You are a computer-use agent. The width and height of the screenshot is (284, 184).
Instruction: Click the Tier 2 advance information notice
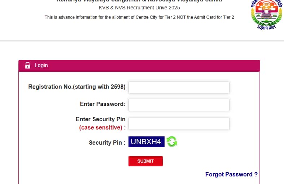coord(139,17)
